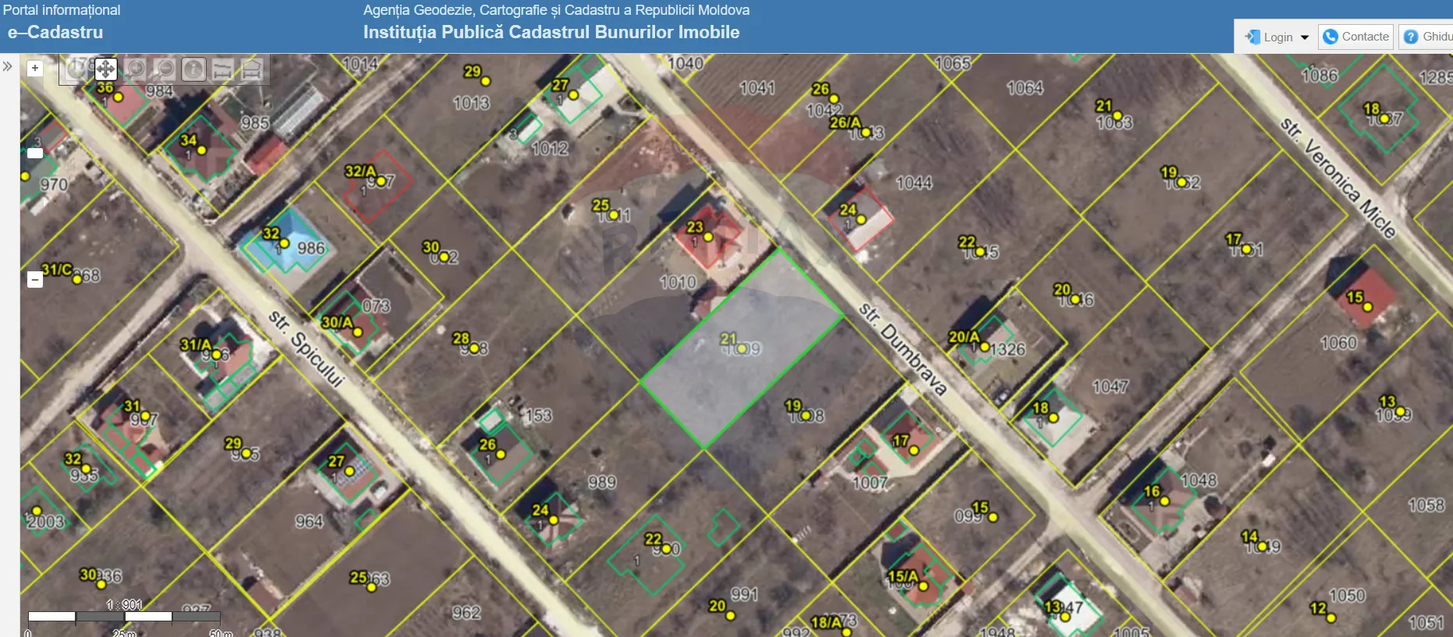This screenshot has width=1453, height=637.
Task: Open the Contacte page
Action: pos(1356,37)
